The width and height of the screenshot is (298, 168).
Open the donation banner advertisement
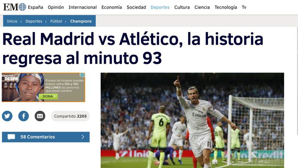[43, 87]
